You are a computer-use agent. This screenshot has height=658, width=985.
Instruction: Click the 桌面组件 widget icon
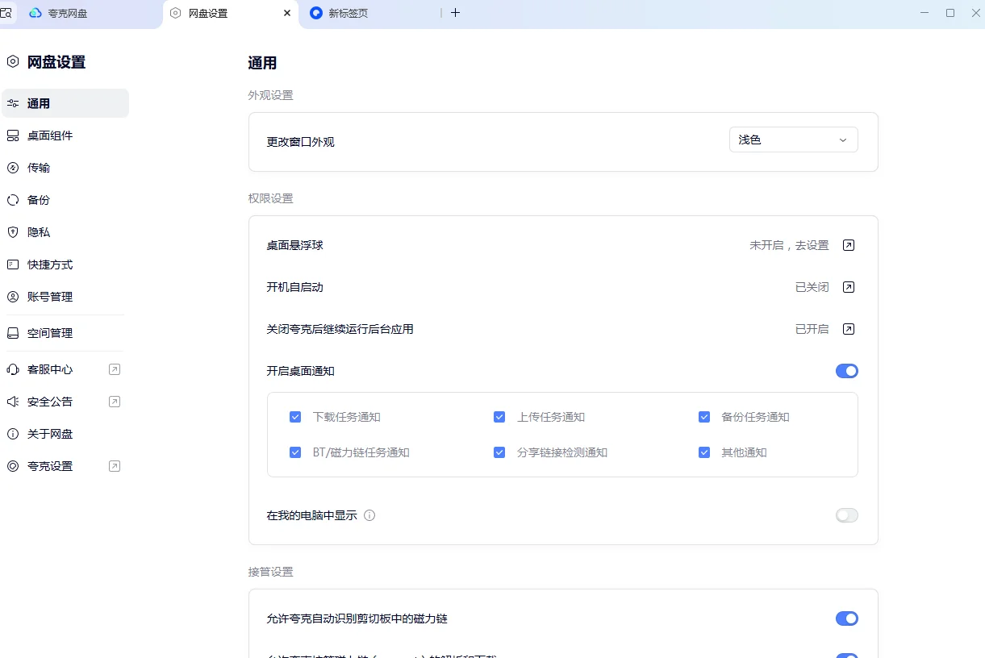13,135
